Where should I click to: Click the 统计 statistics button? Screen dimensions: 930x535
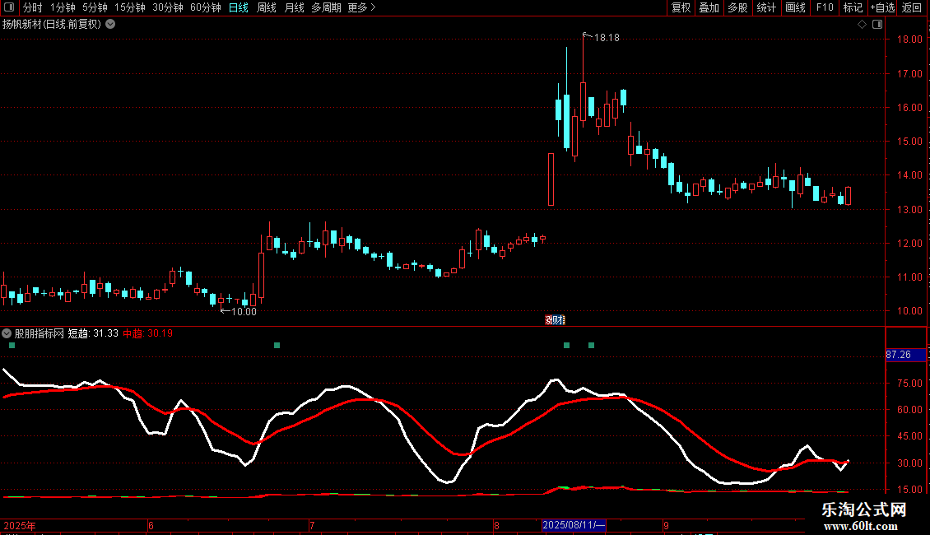pyautogui.click(x=766, y=7)
